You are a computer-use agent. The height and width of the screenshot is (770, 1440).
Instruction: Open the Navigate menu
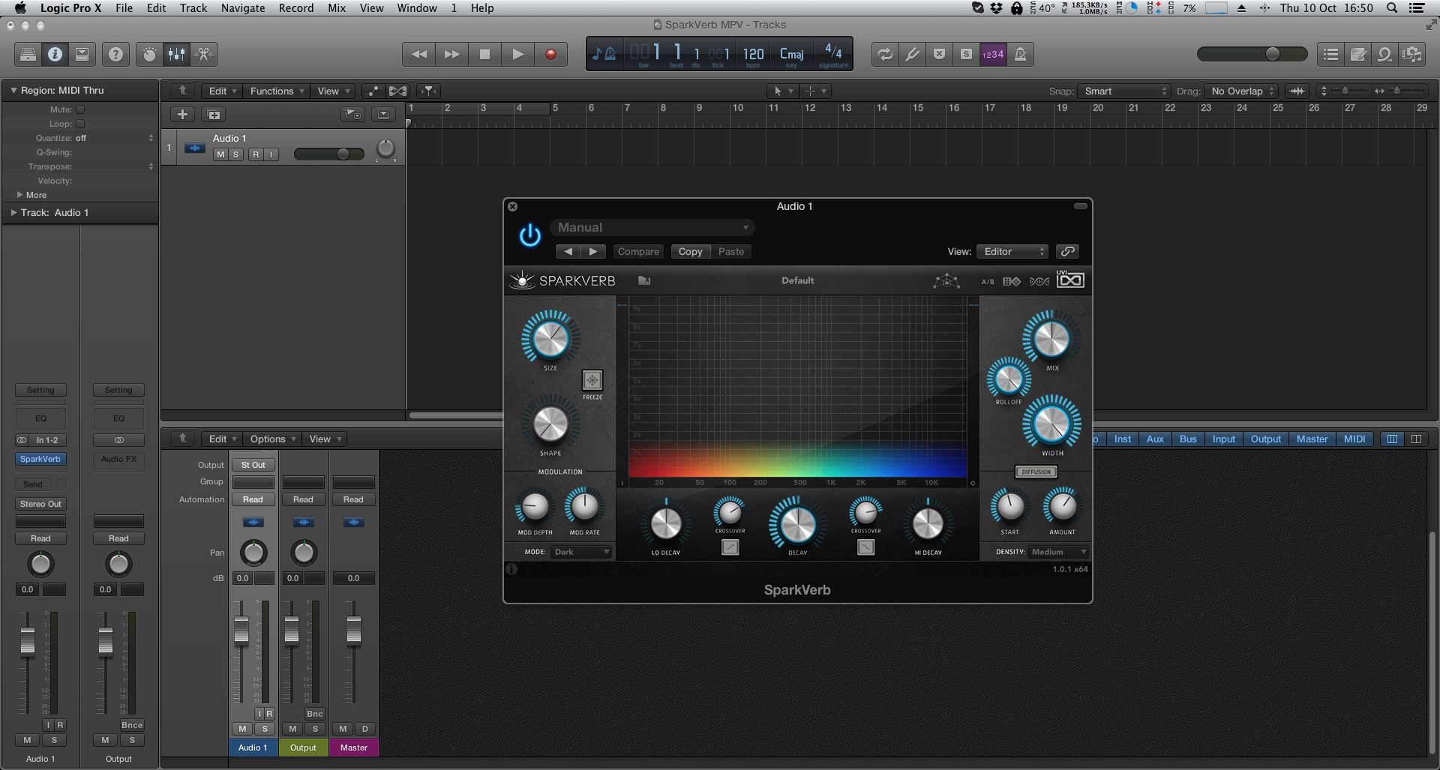click(x=243, y=8)
